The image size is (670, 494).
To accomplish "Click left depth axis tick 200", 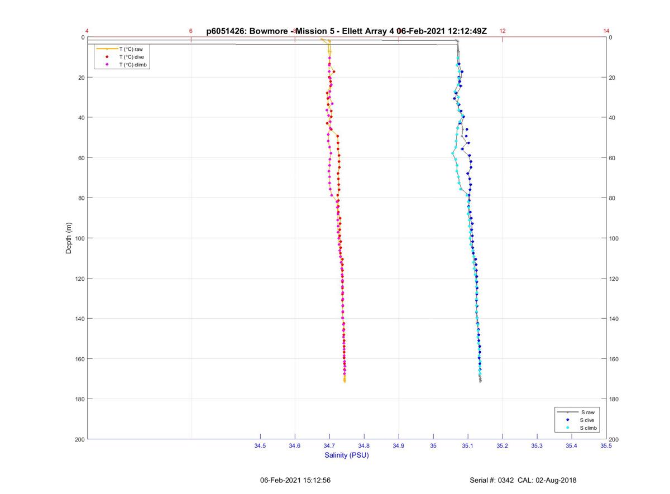I will 79,439.
